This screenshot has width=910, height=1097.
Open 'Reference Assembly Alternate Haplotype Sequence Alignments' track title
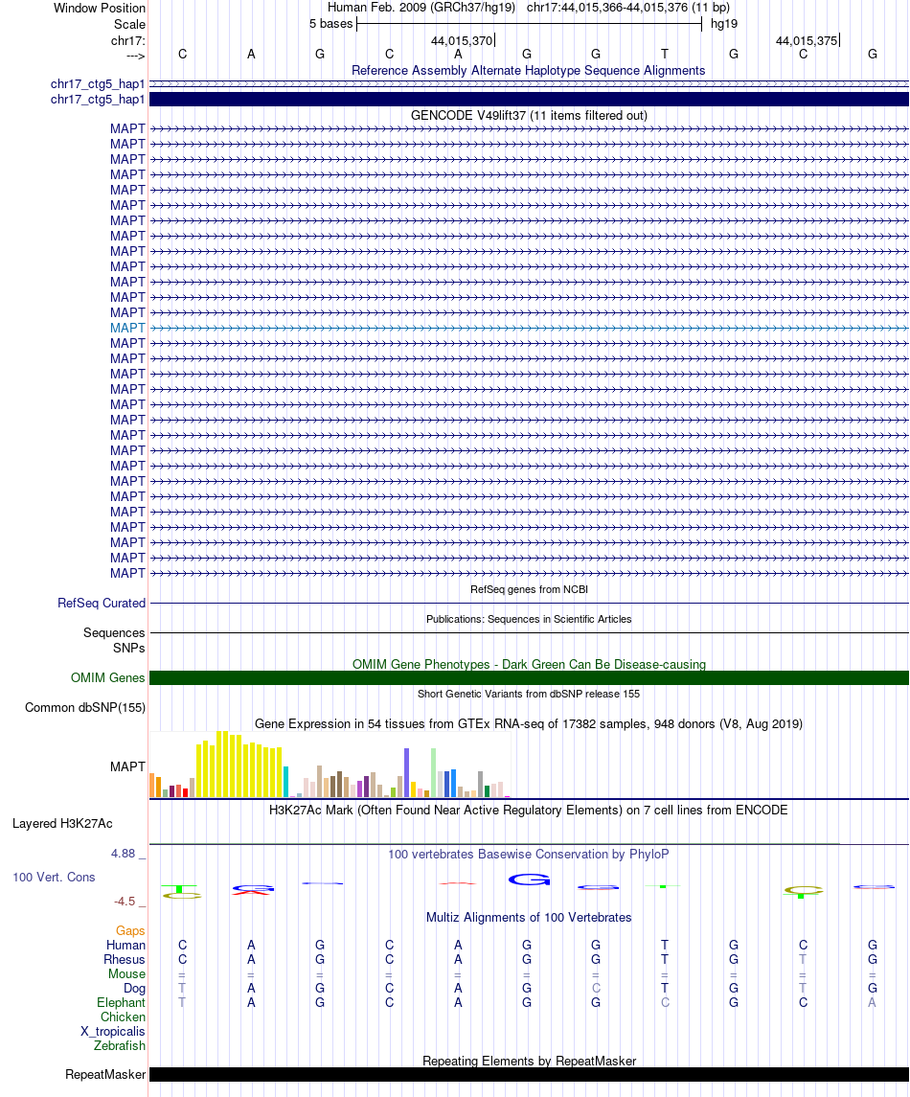click(528, 71)
